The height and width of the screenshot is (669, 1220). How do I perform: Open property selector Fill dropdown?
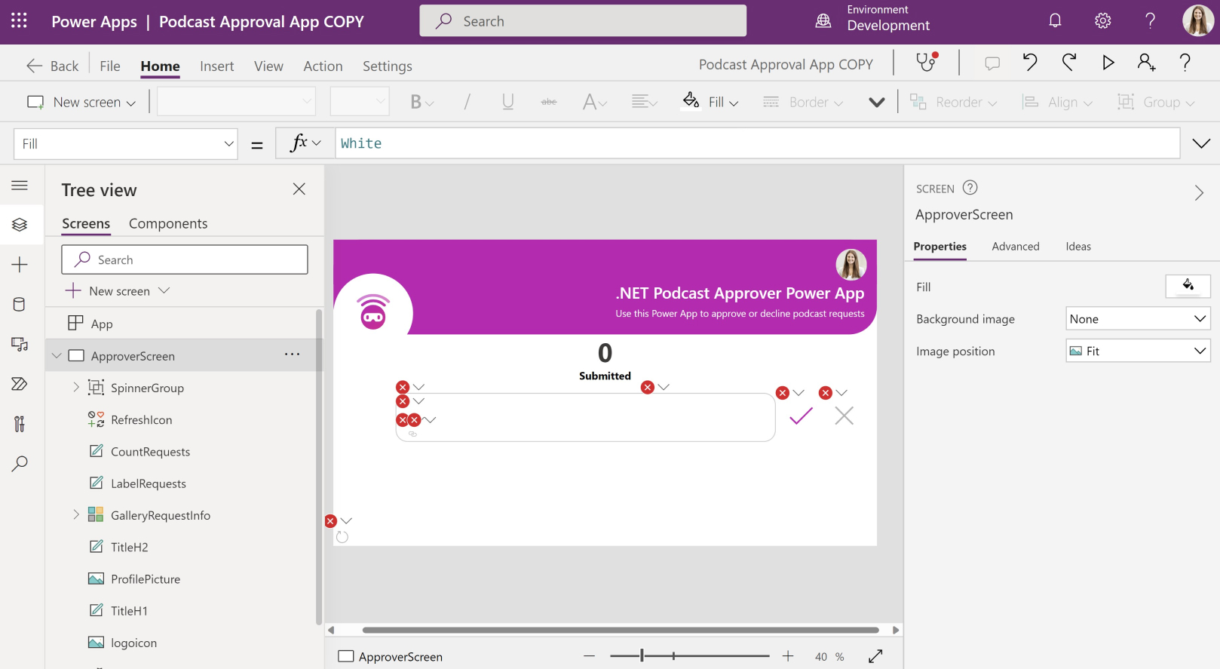126,143
